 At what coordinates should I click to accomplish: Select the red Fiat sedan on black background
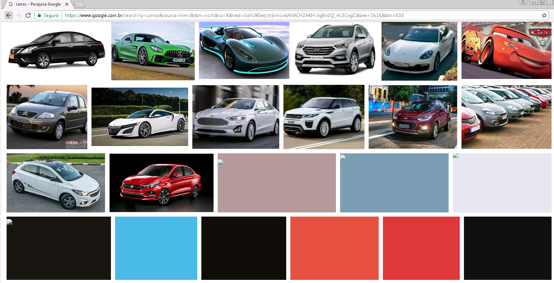click(161, 183)
